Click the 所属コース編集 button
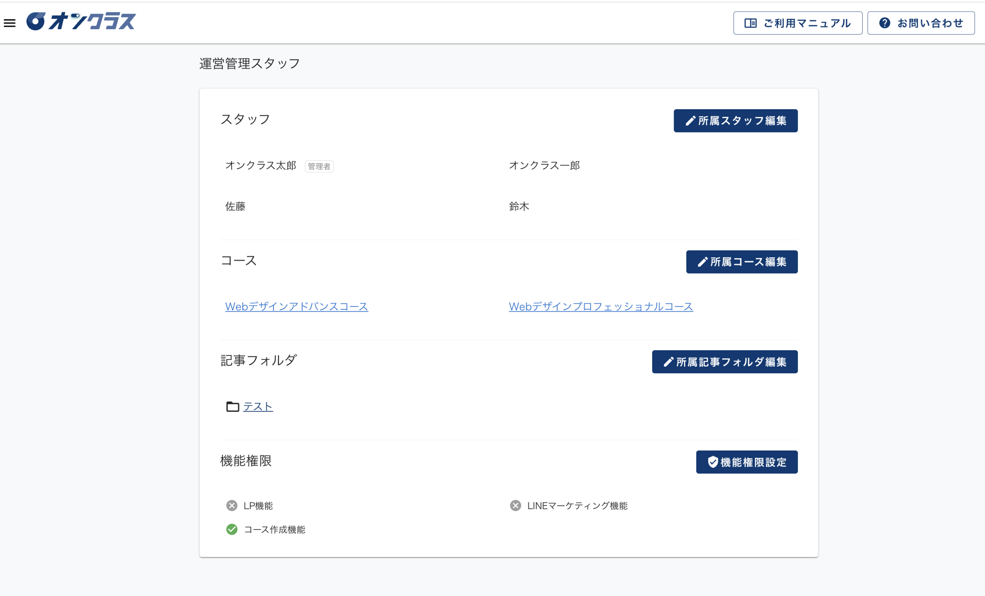Viewport: 985px width, 596px height. [741, 262]
